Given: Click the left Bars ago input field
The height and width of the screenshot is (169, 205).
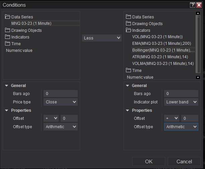Looking at the screenshot, I should coord(61,94).
